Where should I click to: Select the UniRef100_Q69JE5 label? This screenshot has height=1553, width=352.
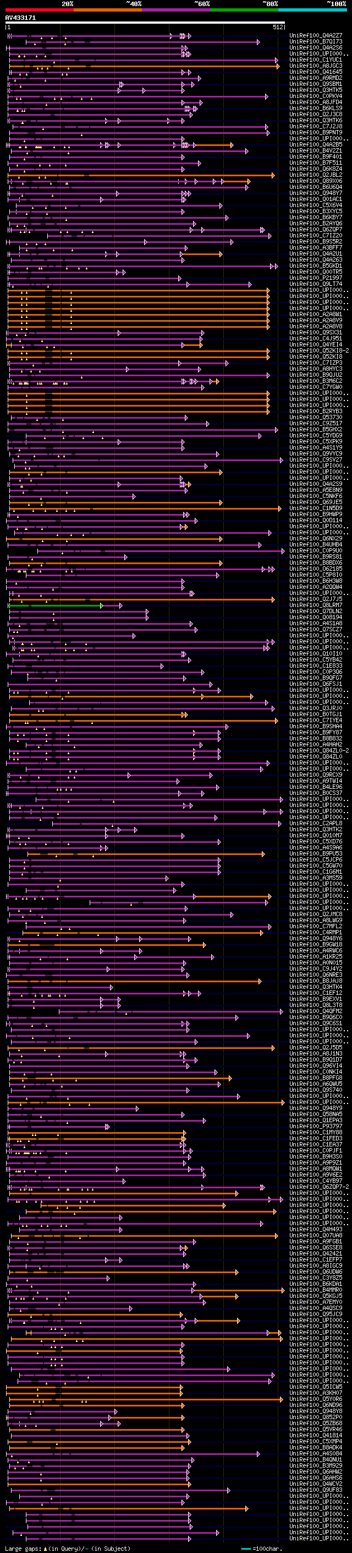pyautogui.click(x=316, y=502)
